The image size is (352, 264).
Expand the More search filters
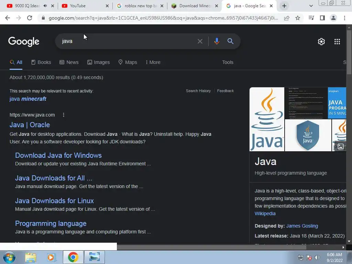[153, 63]
